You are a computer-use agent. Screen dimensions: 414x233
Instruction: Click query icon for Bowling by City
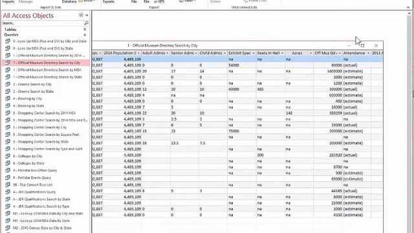point(8,98)
